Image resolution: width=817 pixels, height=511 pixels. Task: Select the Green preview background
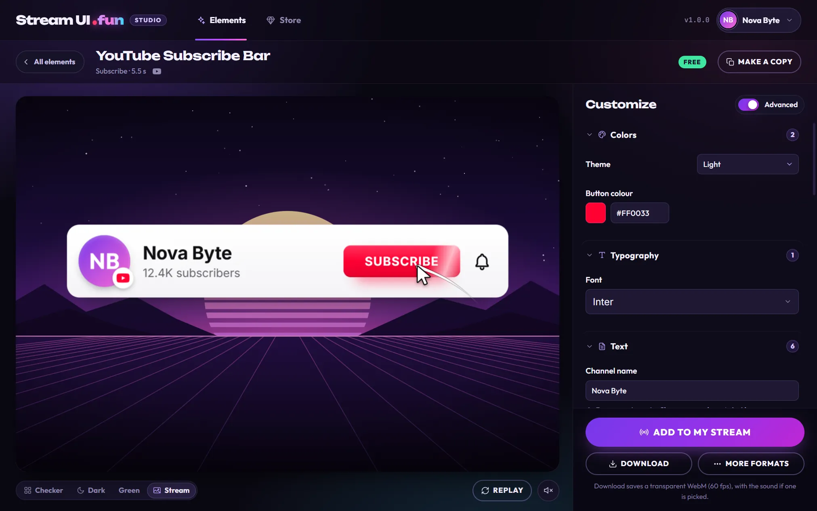coord(129,490)
